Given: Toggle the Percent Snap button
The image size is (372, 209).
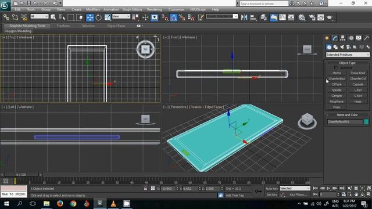Looking at the screenshot, I should 182,17.
